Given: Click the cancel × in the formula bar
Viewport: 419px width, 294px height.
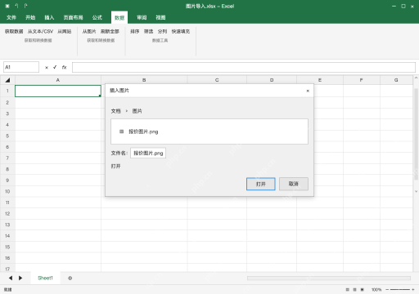Looking at the screenshot, I should 47,68.
